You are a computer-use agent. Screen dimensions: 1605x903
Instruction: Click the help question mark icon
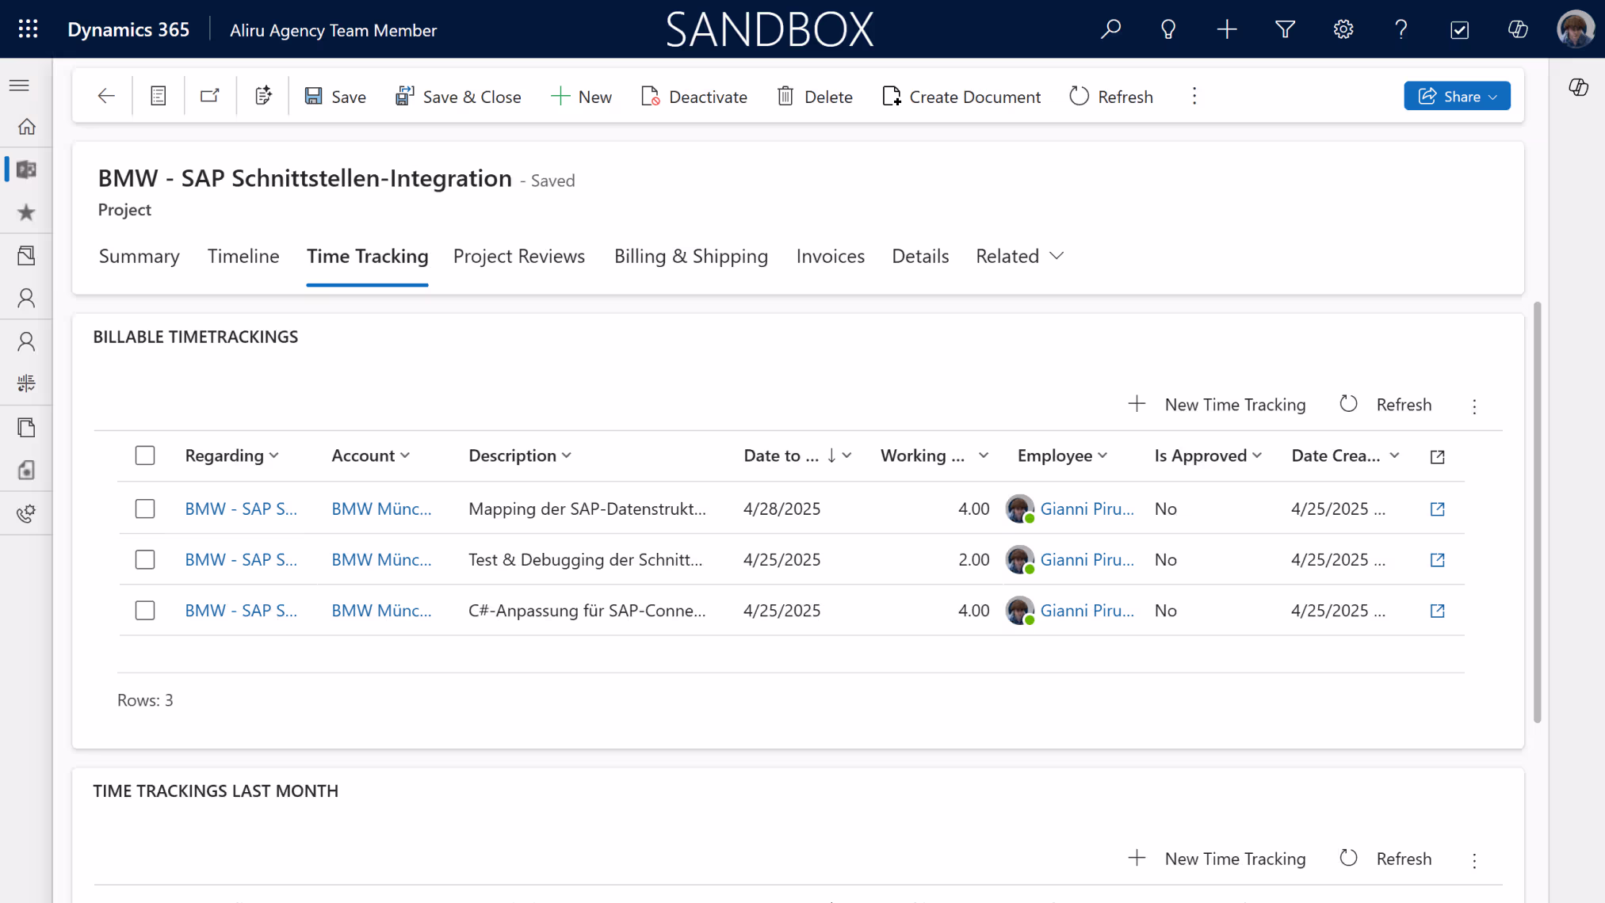[1401, 29]
